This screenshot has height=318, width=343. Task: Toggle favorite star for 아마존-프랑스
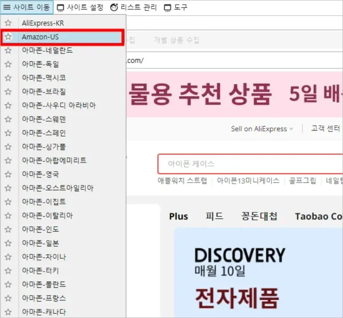tap(8, 298)
